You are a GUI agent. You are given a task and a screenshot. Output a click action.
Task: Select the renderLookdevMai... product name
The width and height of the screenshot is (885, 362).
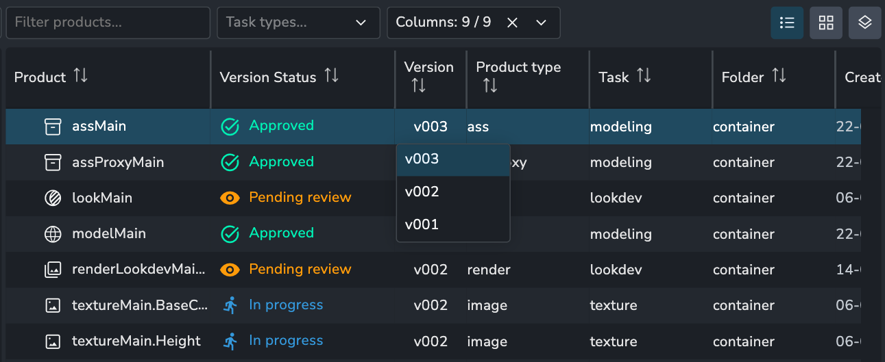138,270
